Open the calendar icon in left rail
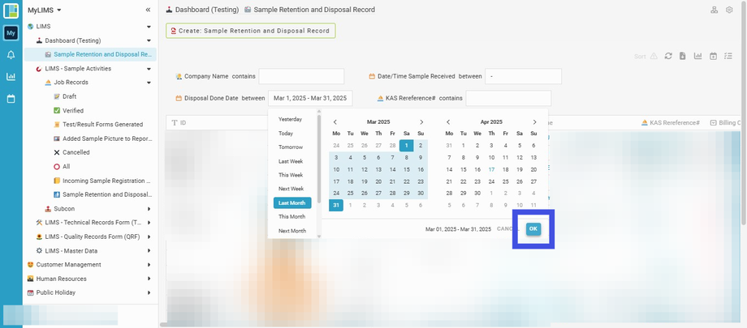 pos(11,99)
